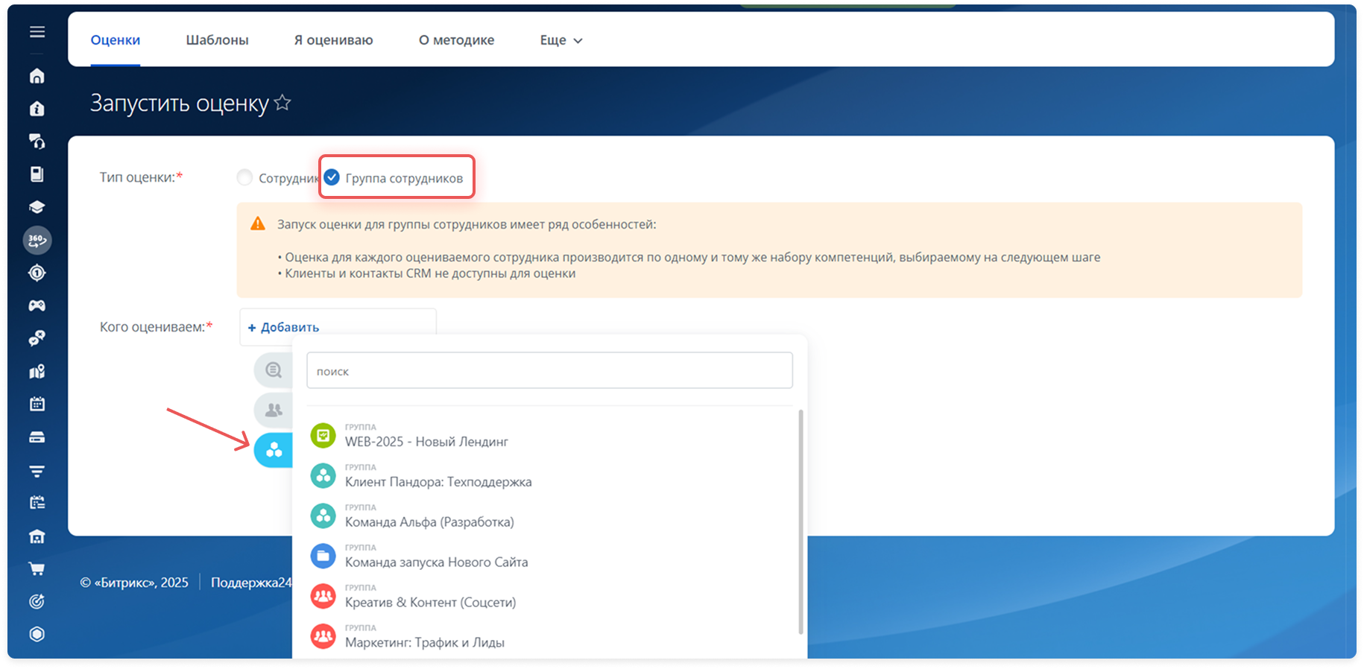
Task: Switch to the 'Я оцениваю' tab
Action: click(x=333, y=40)
